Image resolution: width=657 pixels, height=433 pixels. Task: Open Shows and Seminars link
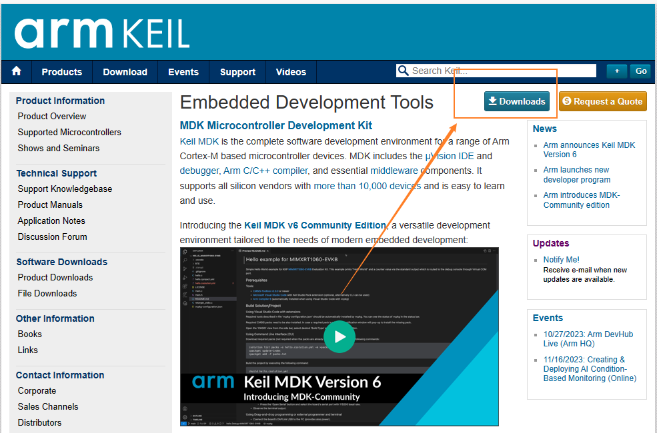(59, 148)
